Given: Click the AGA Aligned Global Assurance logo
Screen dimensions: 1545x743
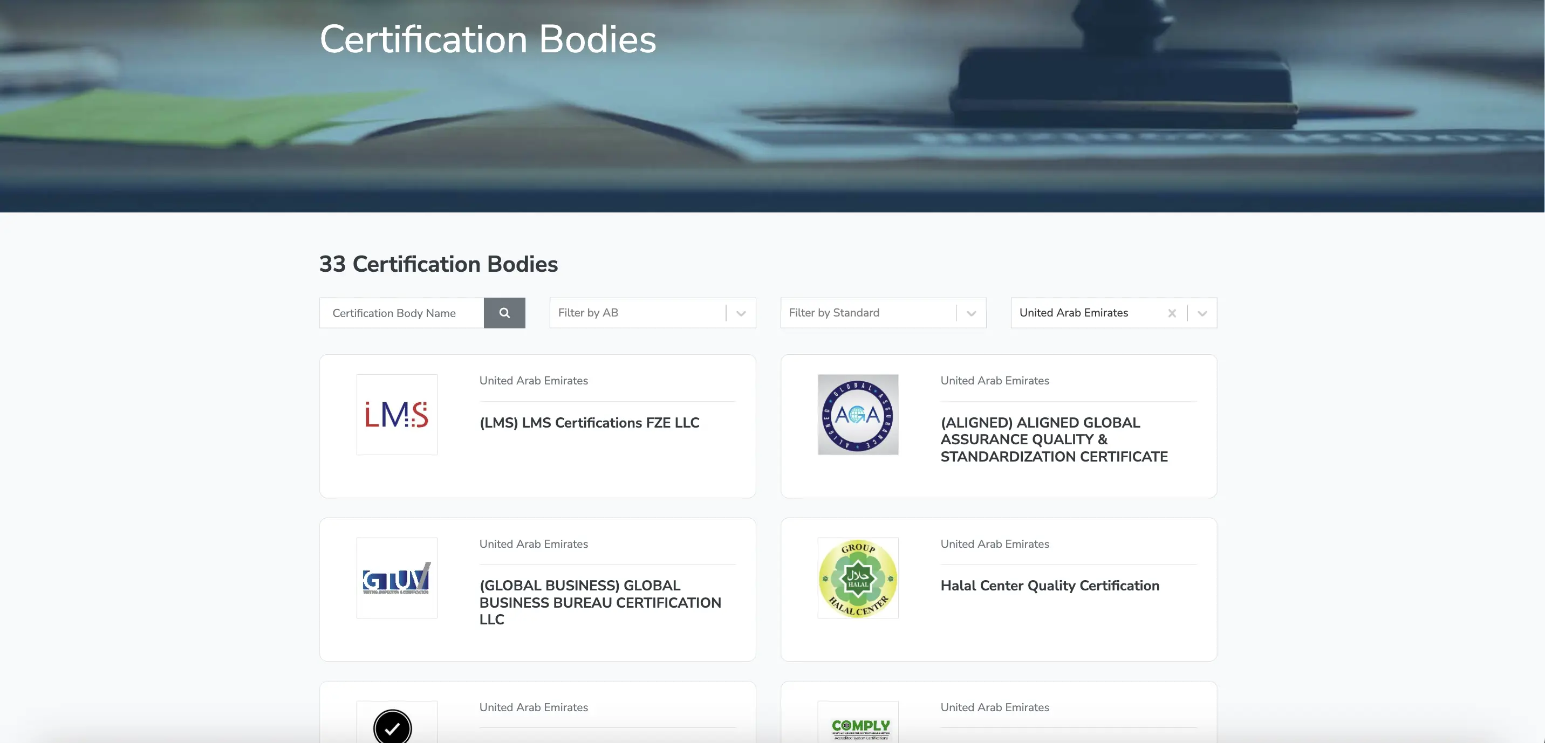Looking at the screenshot, I should click(x=858, y=415).
